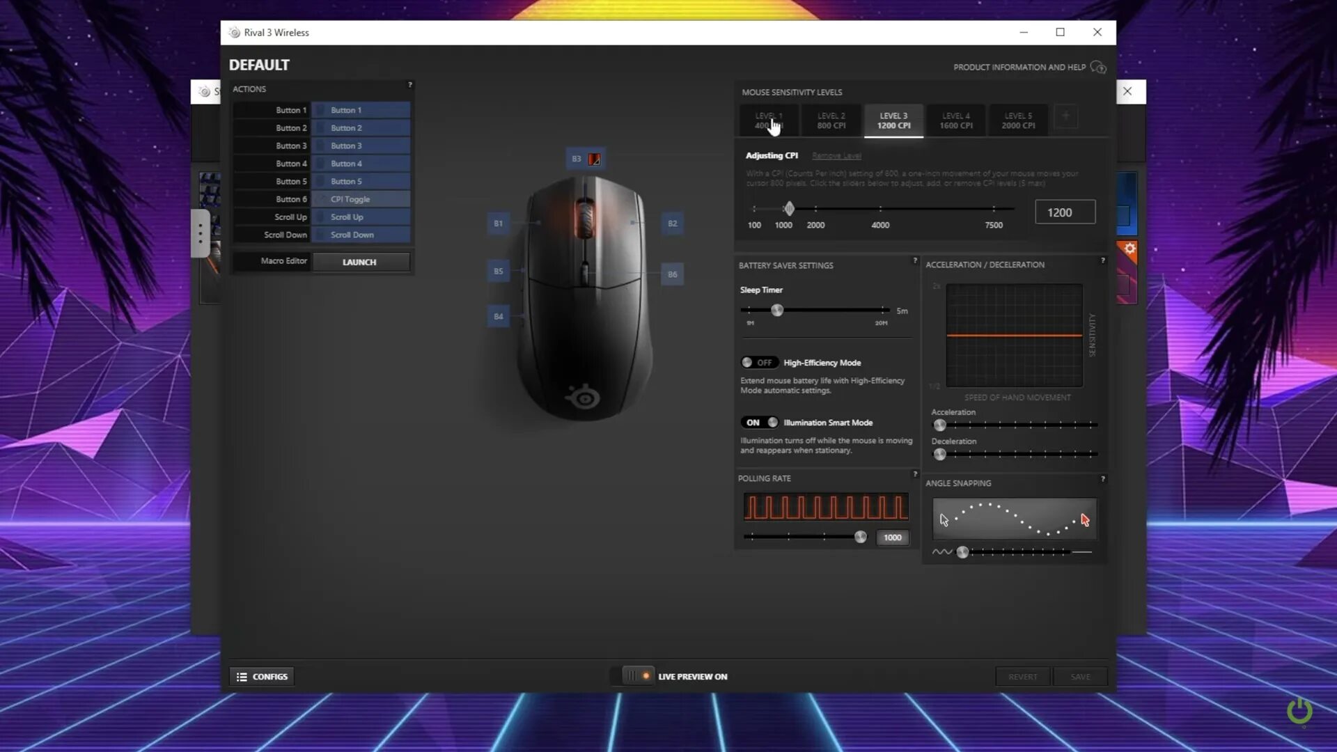Open the Button 3 action dropdown

361,146
